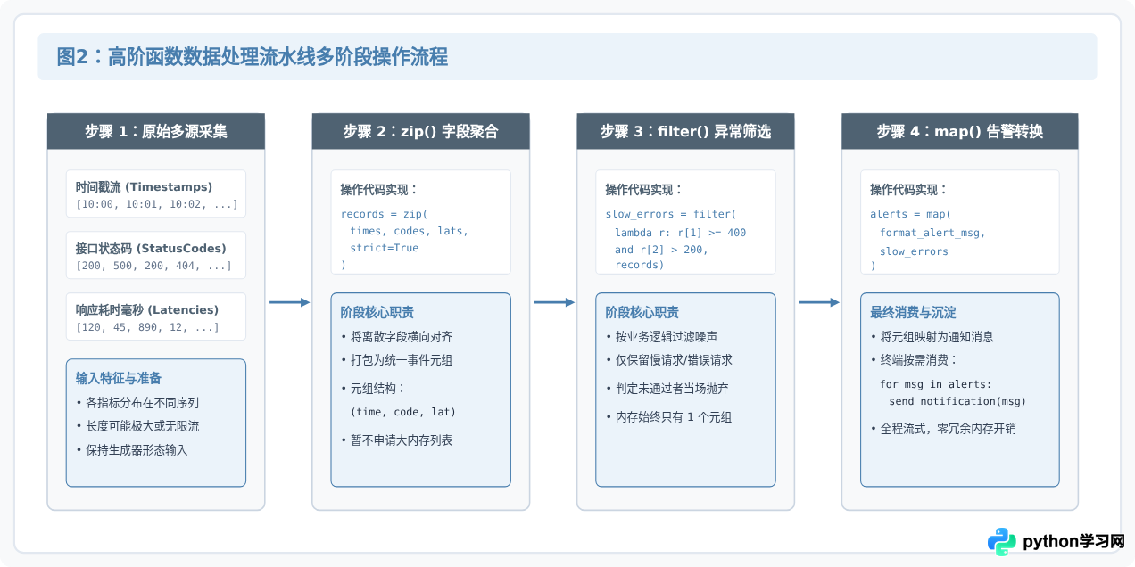Click code line 'send_notification(msg)'
1135x567 pixels.
point(958,401)
